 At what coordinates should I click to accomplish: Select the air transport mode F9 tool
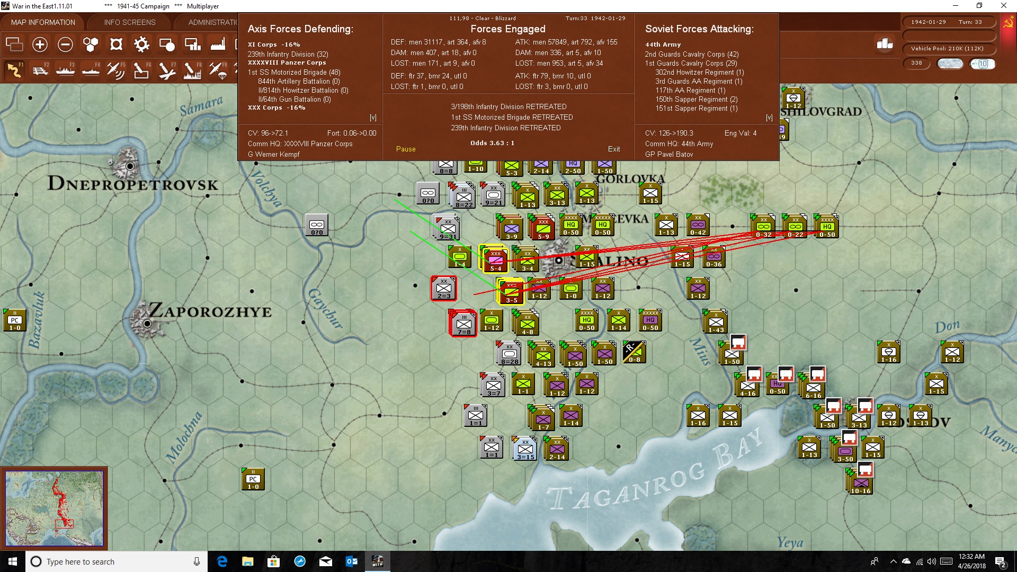218,70
